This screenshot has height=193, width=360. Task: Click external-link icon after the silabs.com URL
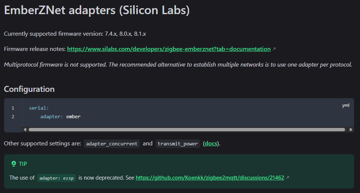[274, 49]
